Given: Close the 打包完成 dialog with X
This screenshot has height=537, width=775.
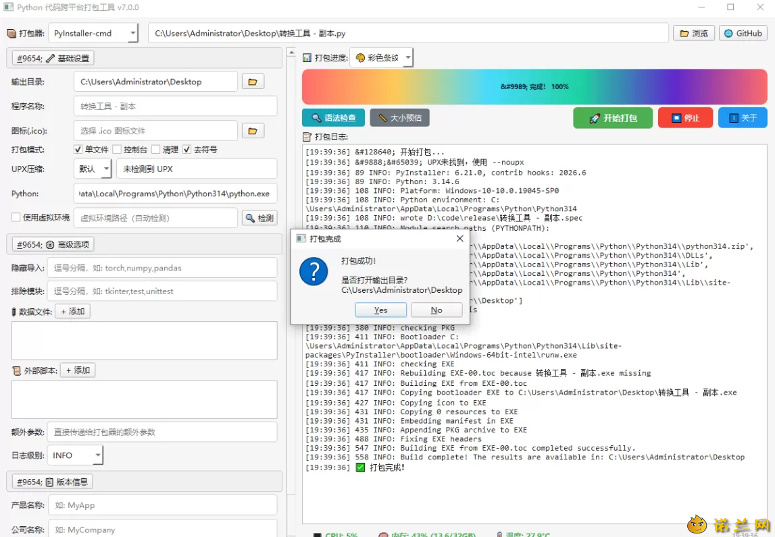Looking at the screenshot, I should click(x=459, y=238).
